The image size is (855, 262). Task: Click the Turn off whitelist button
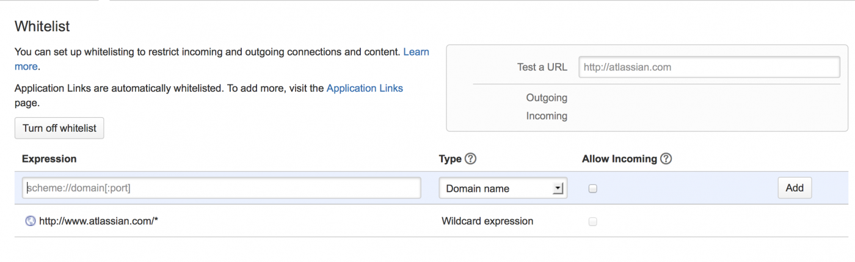[59, 128]
